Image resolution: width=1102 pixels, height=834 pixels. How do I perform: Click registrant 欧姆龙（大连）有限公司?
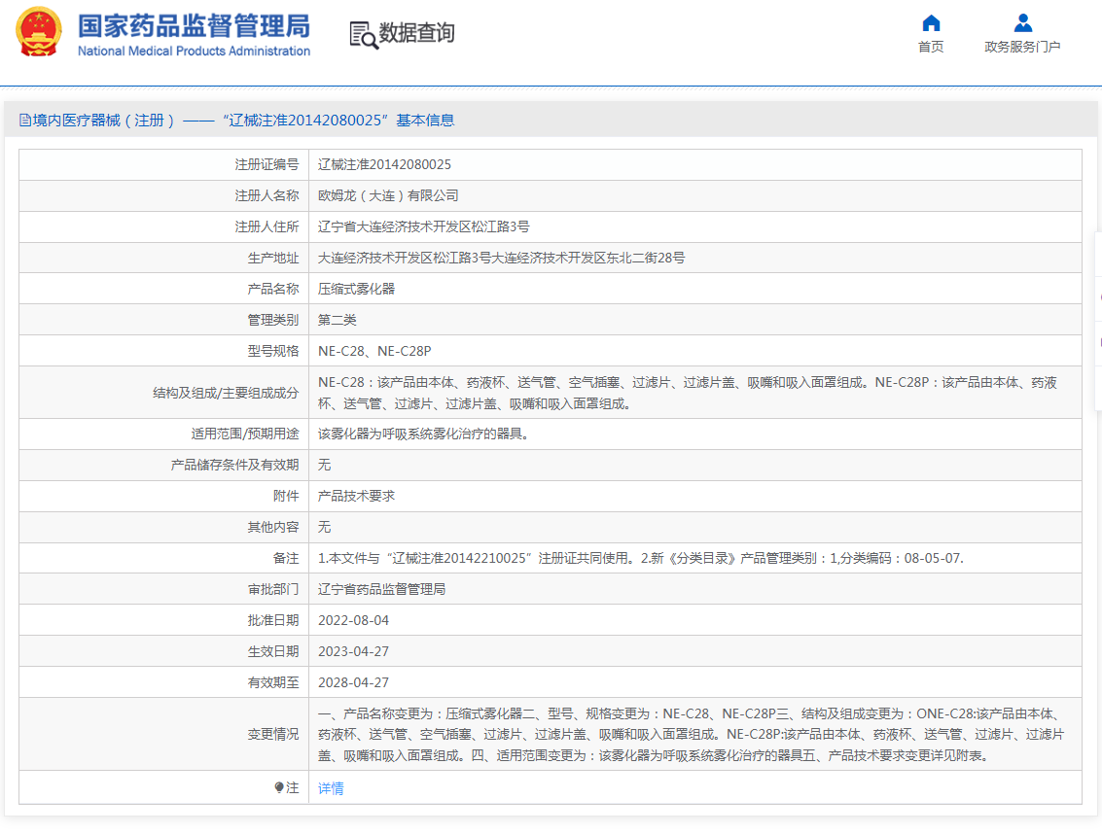click(x=388, y=195)
